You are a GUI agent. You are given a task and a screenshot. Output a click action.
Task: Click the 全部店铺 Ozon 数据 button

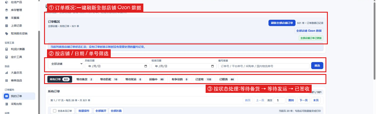(309, 31)
